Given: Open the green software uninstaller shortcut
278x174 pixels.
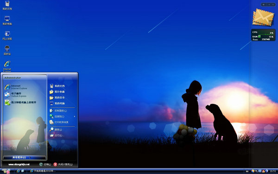Looking at the screenshot, I should pyautogui.click(x=20, y=103).
